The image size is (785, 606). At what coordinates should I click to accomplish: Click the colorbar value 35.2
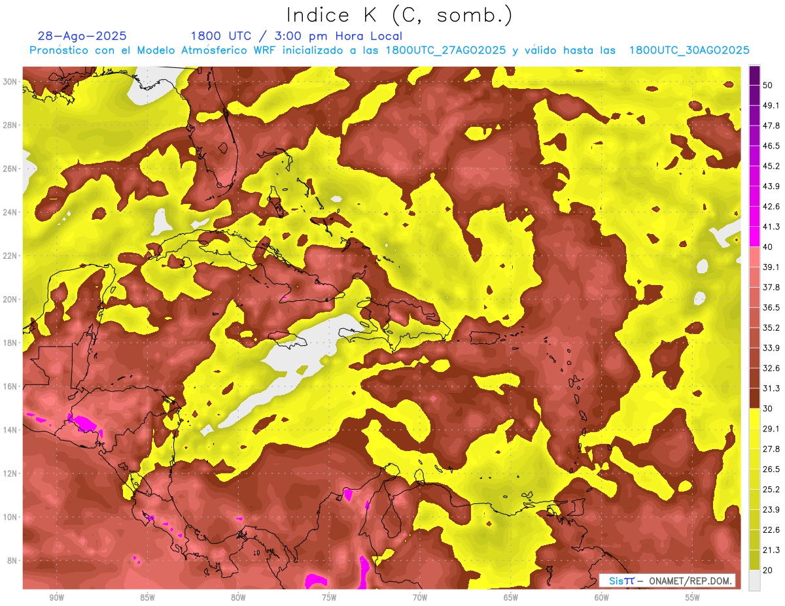tap(771, 328)
